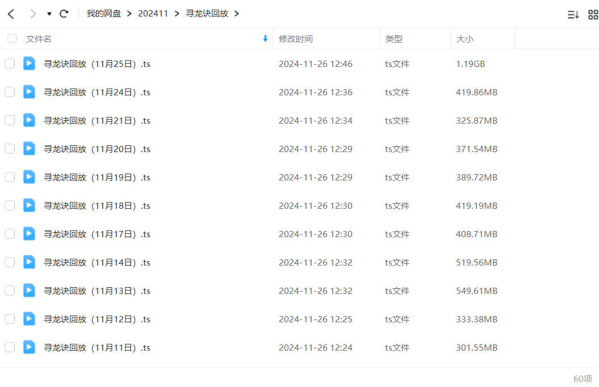Select file 寻龙诀回放（11月14日）.ts
The width and height of the screenshot is (599, 387).
97,263
